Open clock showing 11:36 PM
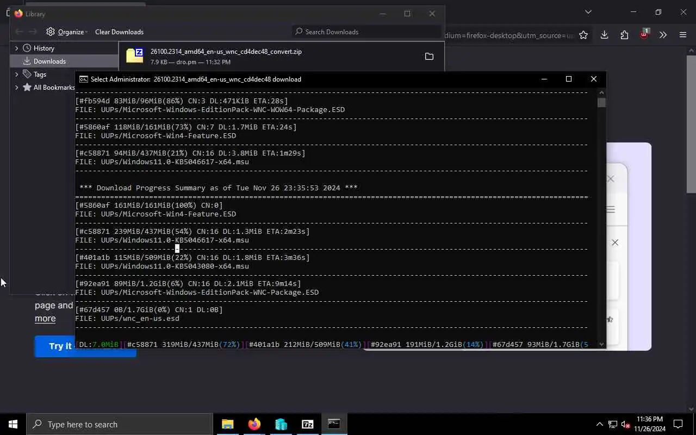This screenshot has height=435, width=696. [x=649, y=424]
